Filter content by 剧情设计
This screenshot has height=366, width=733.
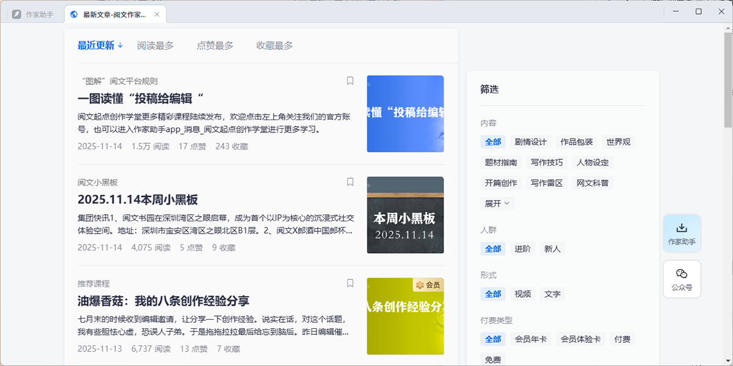point(530,142)
